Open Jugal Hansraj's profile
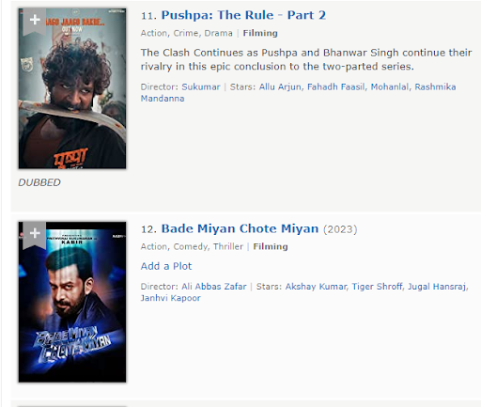The height and width of the screenshot is (407, 481). (x=438, y=287)
